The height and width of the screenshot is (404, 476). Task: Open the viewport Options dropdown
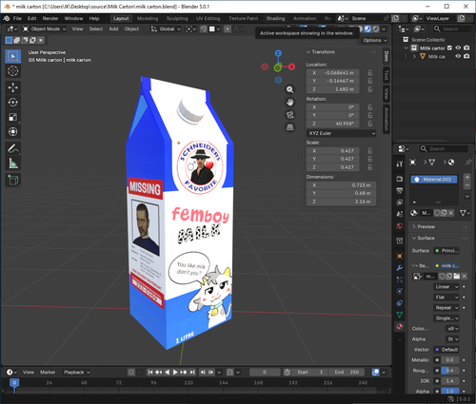[x=375, y=40]
